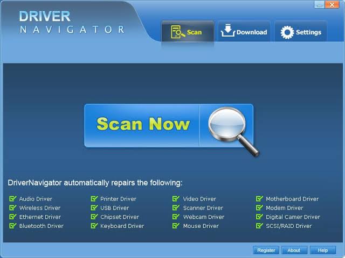
Task: Click the "Webcam Driver" text
Action: click(x=204, y=217)
